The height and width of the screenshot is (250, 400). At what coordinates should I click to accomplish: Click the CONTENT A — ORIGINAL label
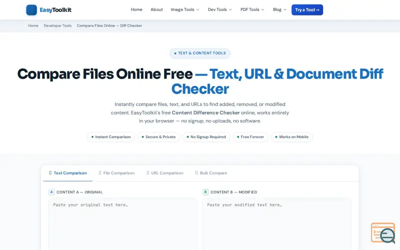[79, 192]
